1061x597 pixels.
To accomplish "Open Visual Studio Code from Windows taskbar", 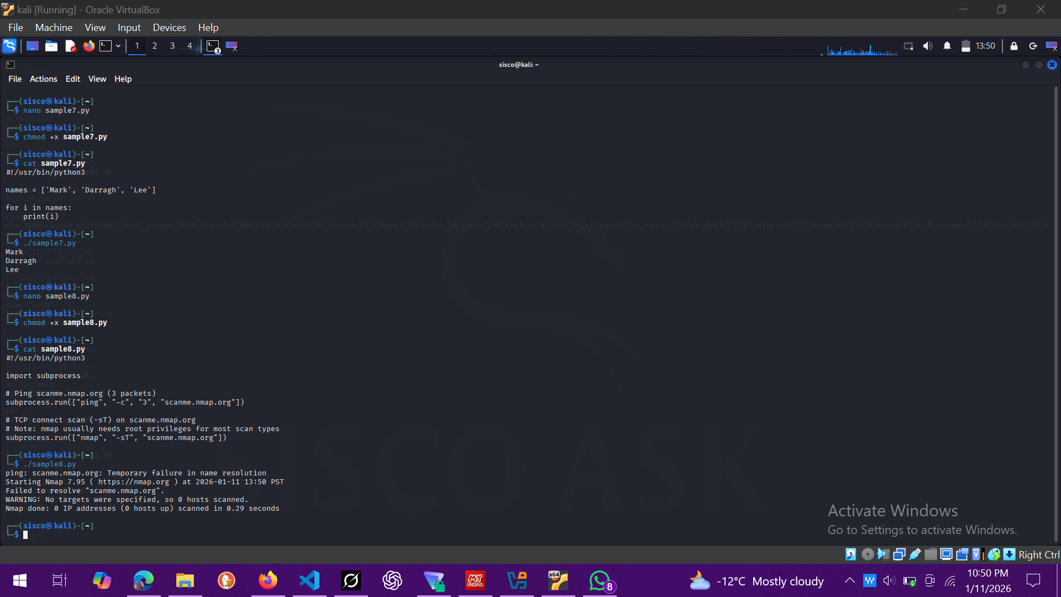I will click(x=309, y=580).
